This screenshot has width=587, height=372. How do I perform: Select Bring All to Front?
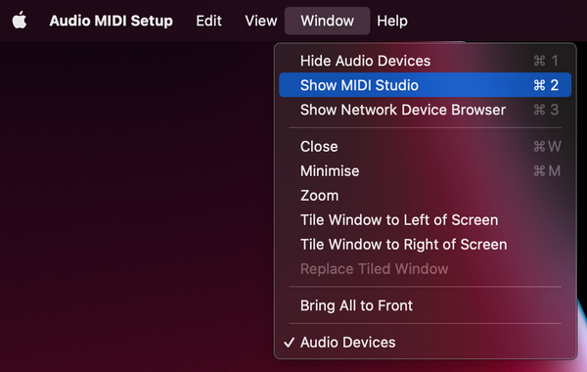425,305
